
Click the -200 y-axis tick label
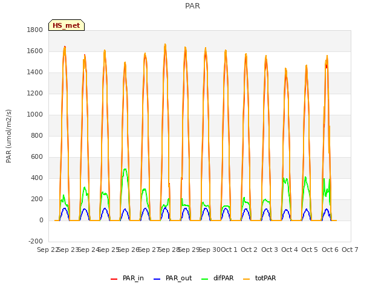pos(36,241)
